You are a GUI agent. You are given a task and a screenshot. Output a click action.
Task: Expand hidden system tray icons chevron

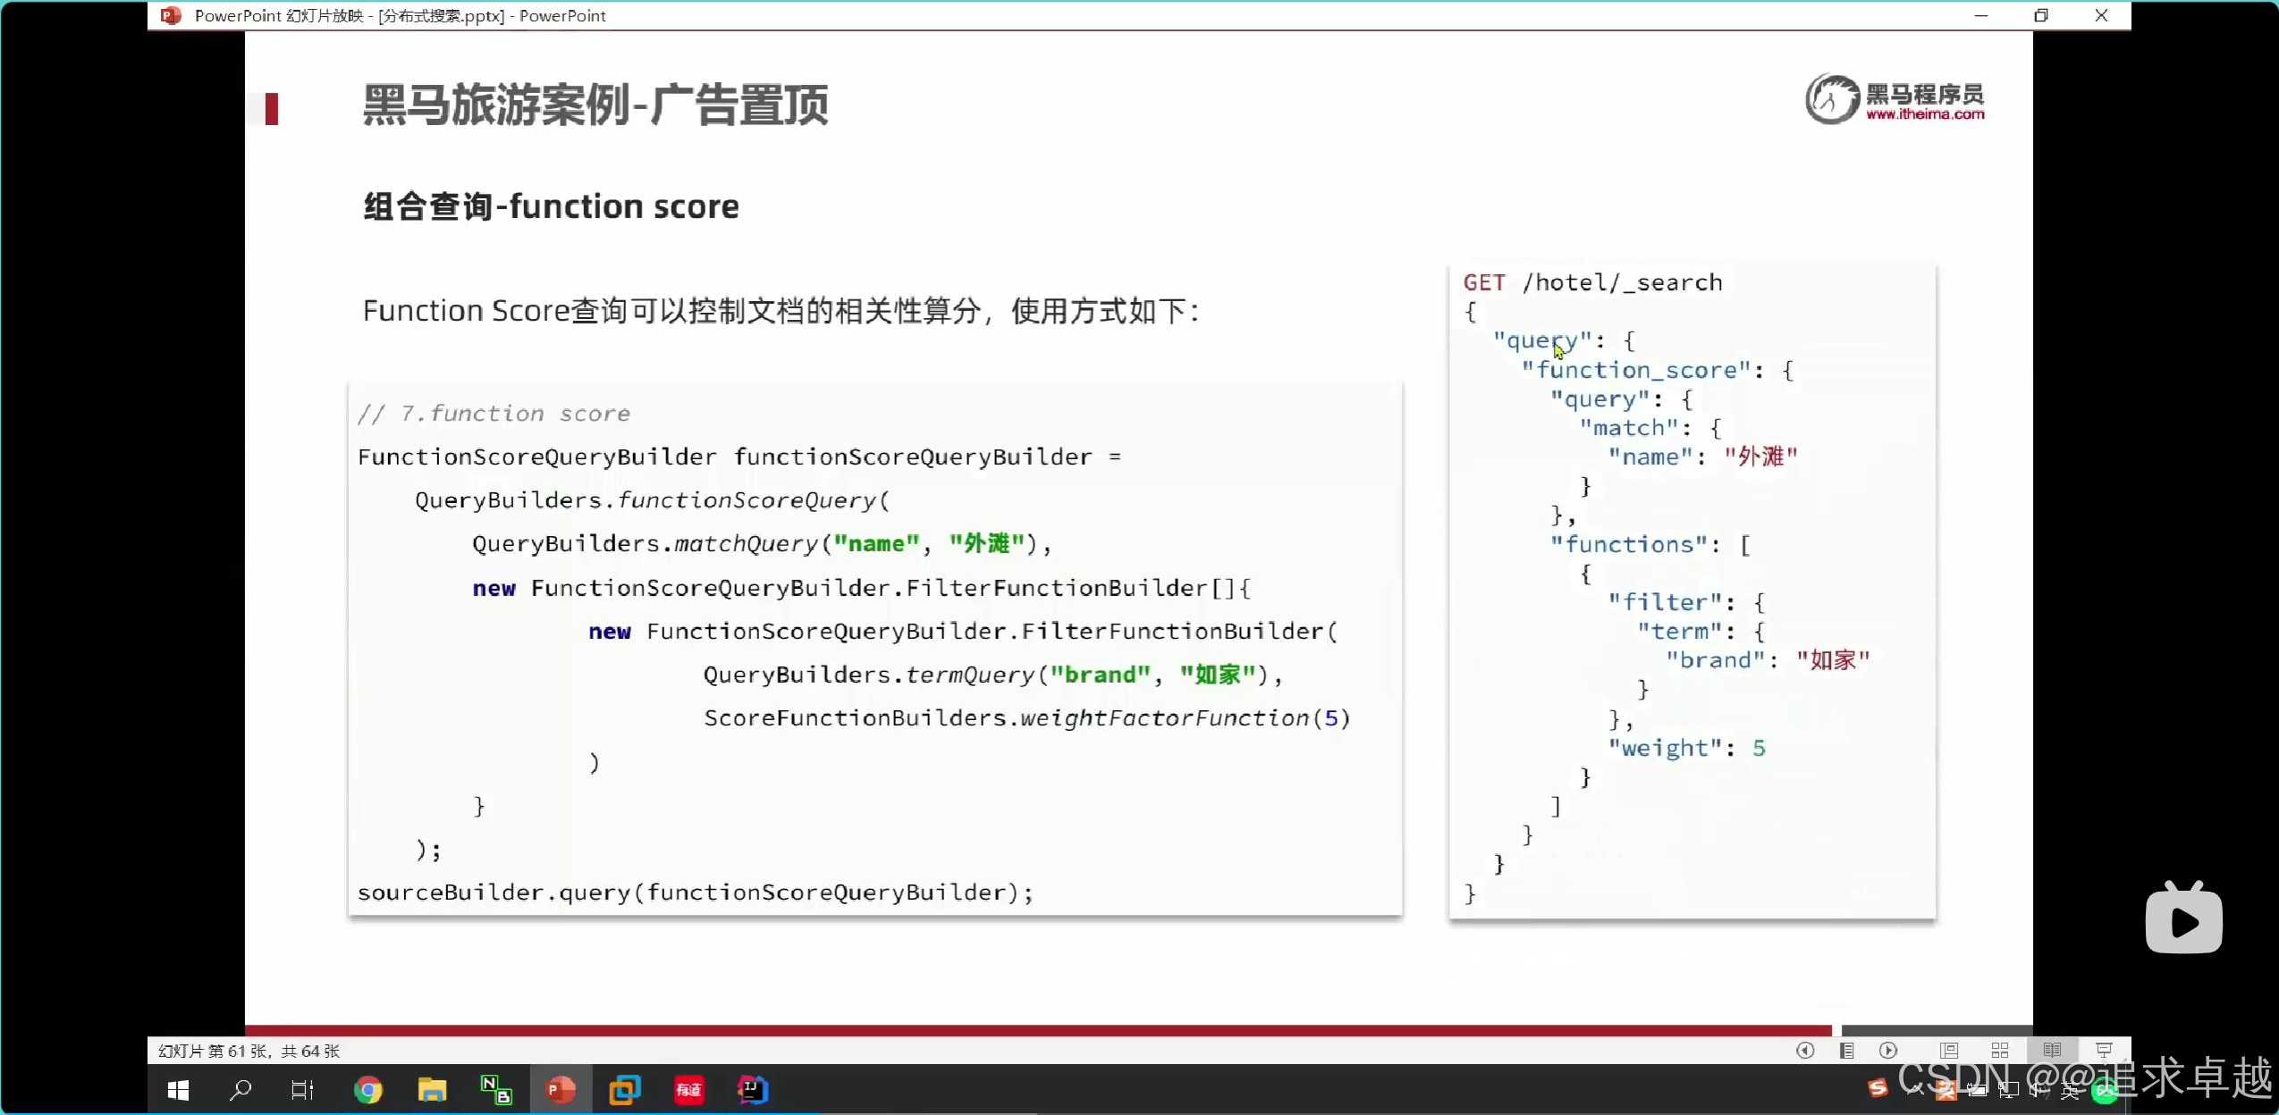[x=1914, y=1089]
